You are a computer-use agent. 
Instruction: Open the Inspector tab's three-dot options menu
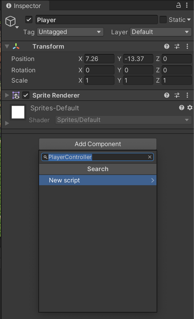[x=187, y=5]
